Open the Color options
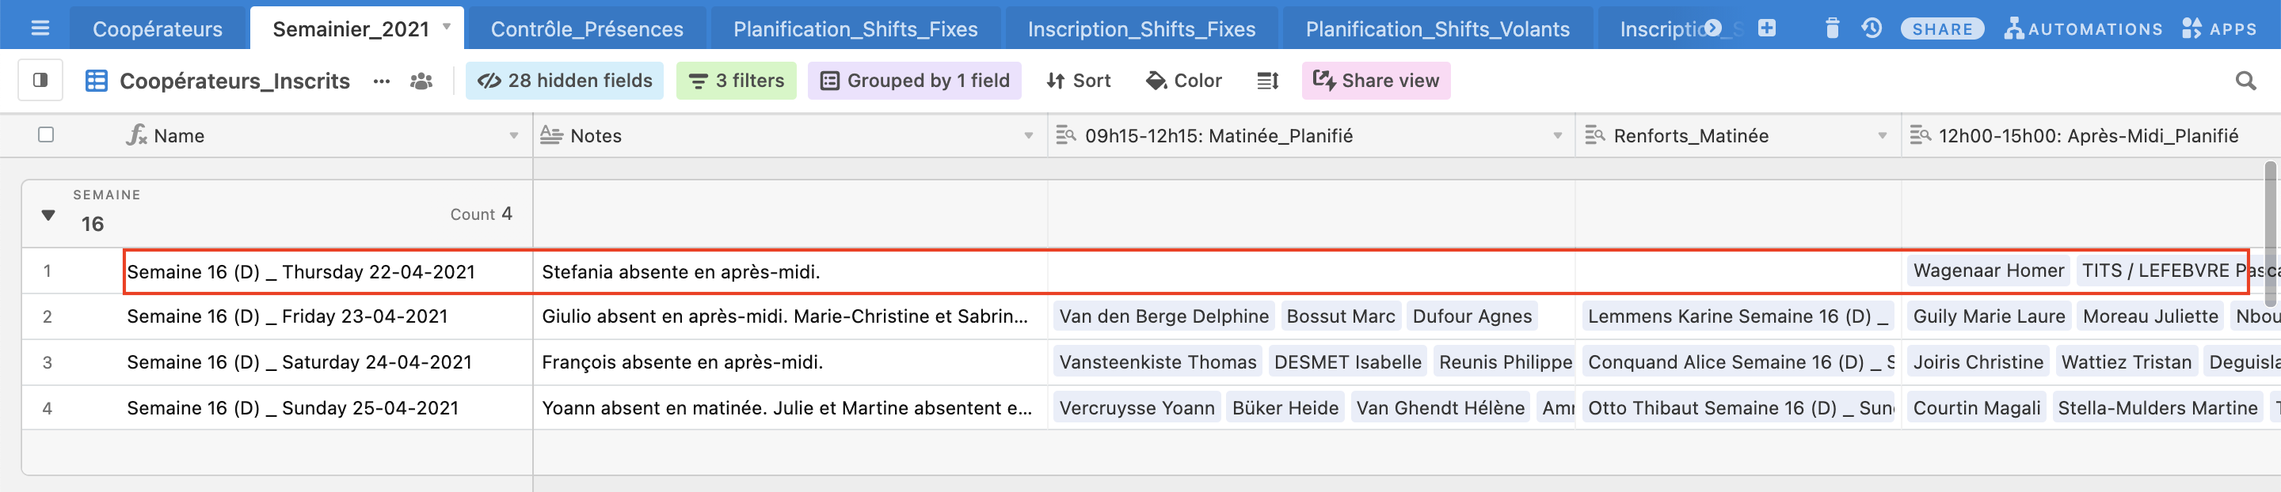Viewport: 2281px width, 492px height. click(x=1183, y=81)
